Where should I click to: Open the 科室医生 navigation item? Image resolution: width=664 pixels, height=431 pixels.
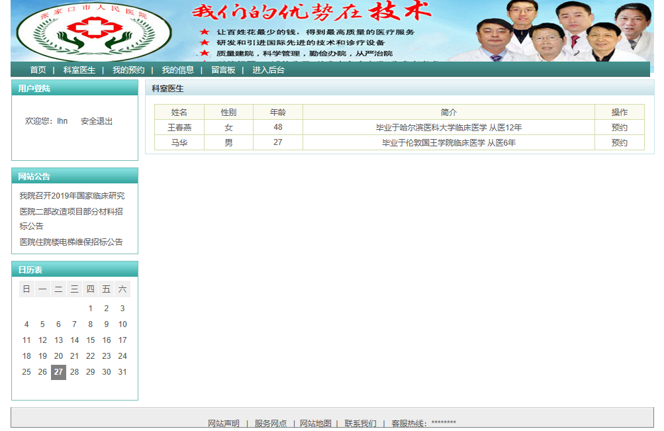pyautogui.click(x=79, y=70)
